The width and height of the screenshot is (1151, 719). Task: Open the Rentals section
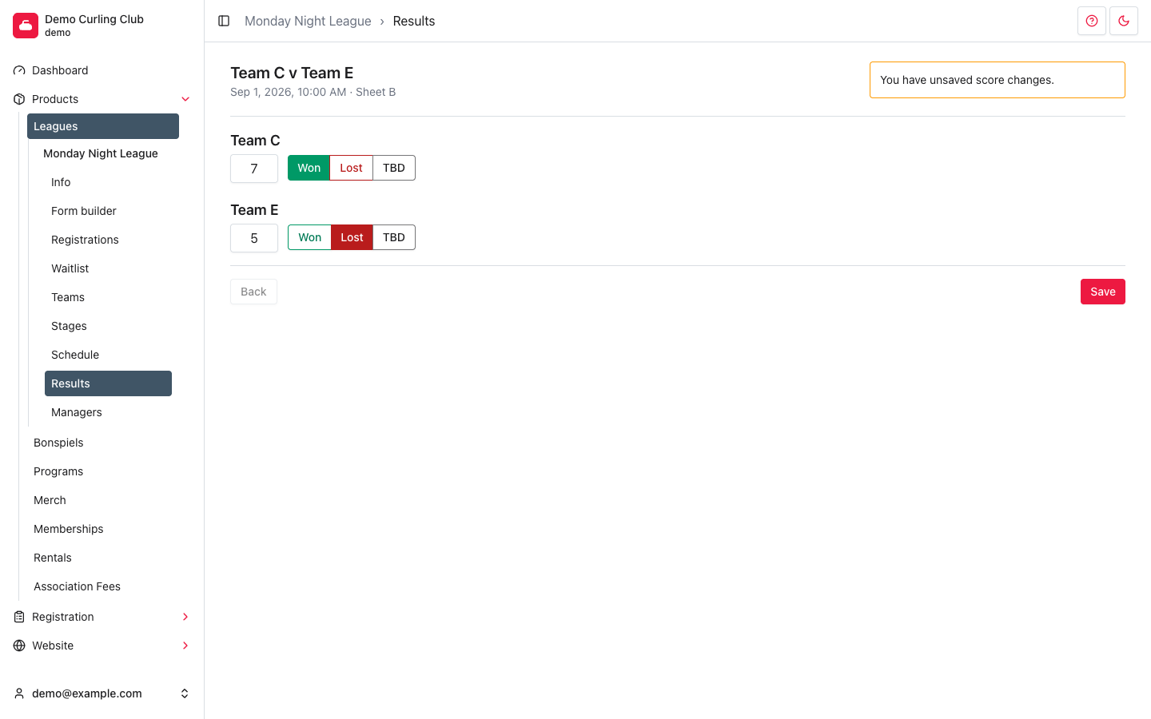[103, 558]
